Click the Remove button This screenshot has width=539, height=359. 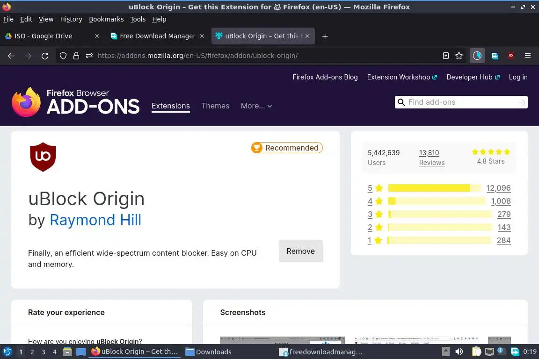301,251
